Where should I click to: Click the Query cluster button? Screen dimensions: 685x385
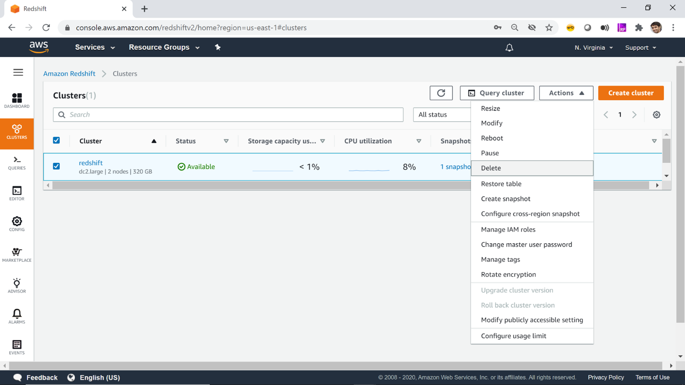497,93
